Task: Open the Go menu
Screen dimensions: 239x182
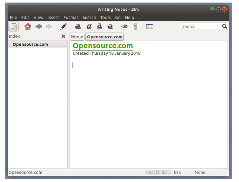Action: [118, 18]
